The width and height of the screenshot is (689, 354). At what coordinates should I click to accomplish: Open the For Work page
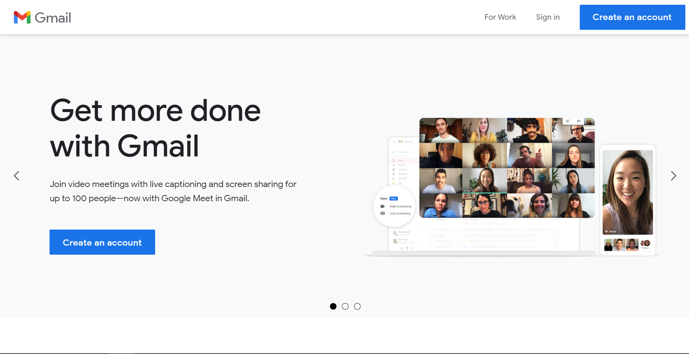click(x=500, y=17)
